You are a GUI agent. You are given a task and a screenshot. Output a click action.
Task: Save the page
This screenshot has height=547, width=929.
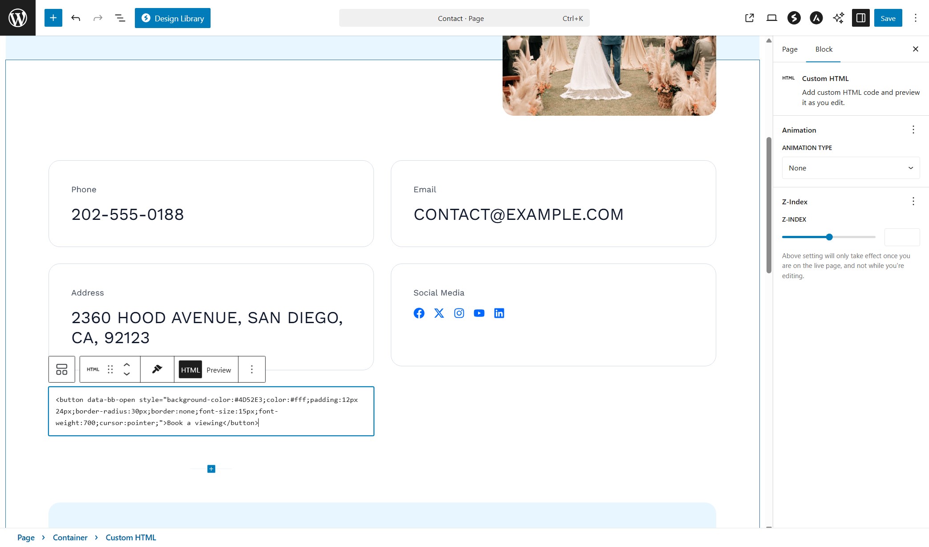[x=888, y=18]
